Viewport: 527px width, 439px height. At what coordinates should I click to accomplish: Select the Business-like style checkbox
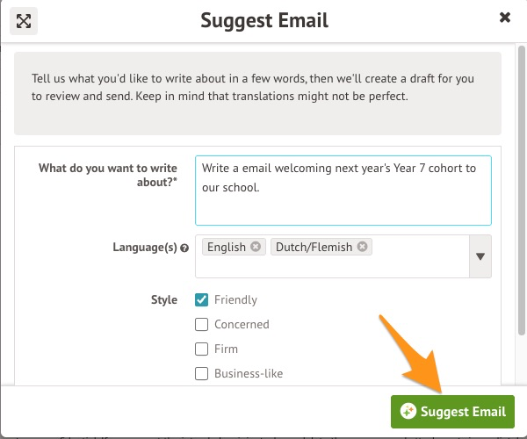(x=201, y=373)
